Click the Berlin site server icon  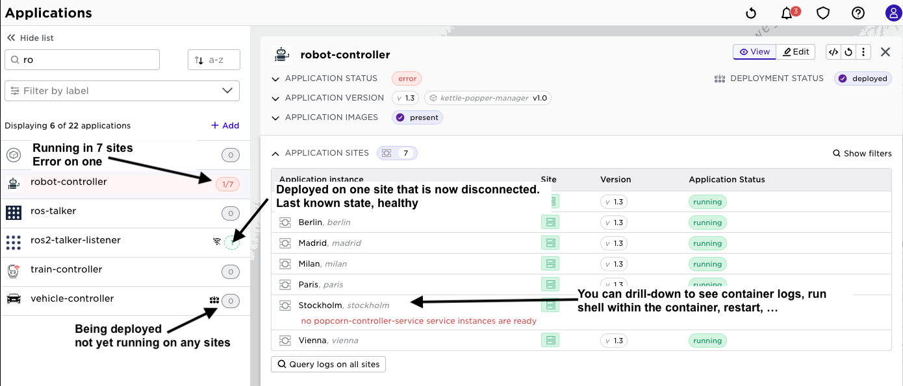coord(550,223)
